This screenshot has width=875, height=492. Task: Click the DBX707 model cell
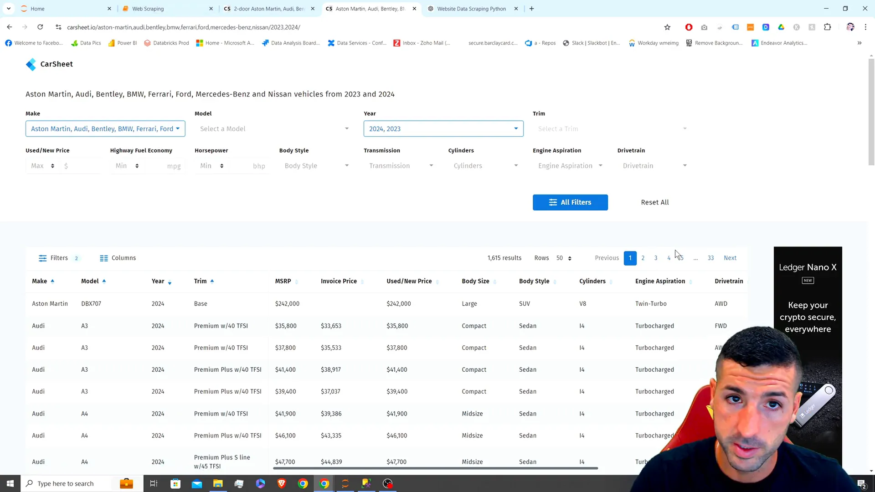click(x=91, y=304)
